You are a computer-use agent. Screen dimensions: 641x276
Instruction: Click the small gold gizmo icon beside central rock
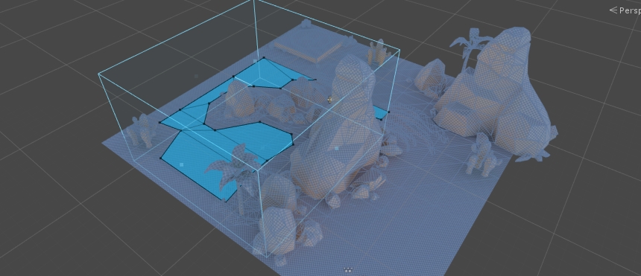(x=330, y=98)
